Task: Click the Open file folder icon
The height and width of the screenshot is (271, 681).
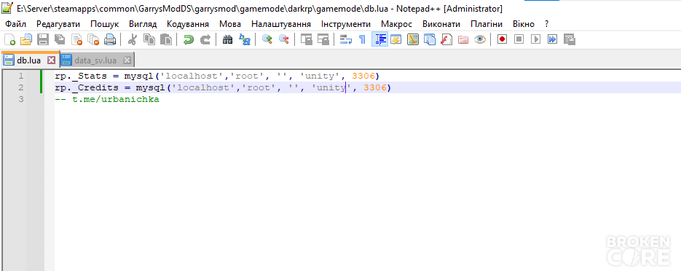Action: [x=26, y=40]
